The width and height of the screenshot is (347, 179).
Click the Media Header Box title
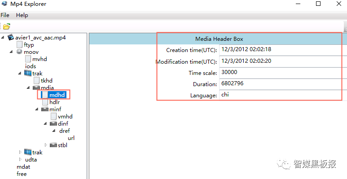pos(219,39)
